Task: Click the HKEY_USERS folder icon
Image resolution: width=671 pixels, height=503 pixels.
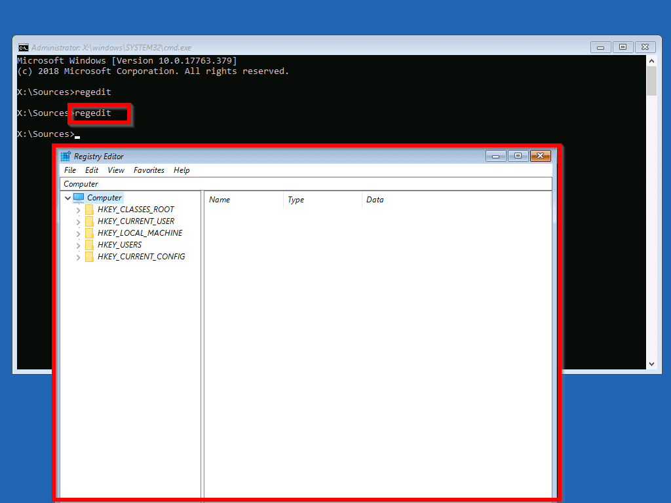Action: [89, 244]
